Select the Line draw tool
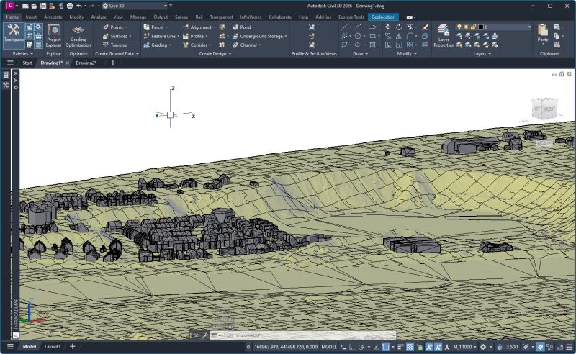 (x=346, y=27)
